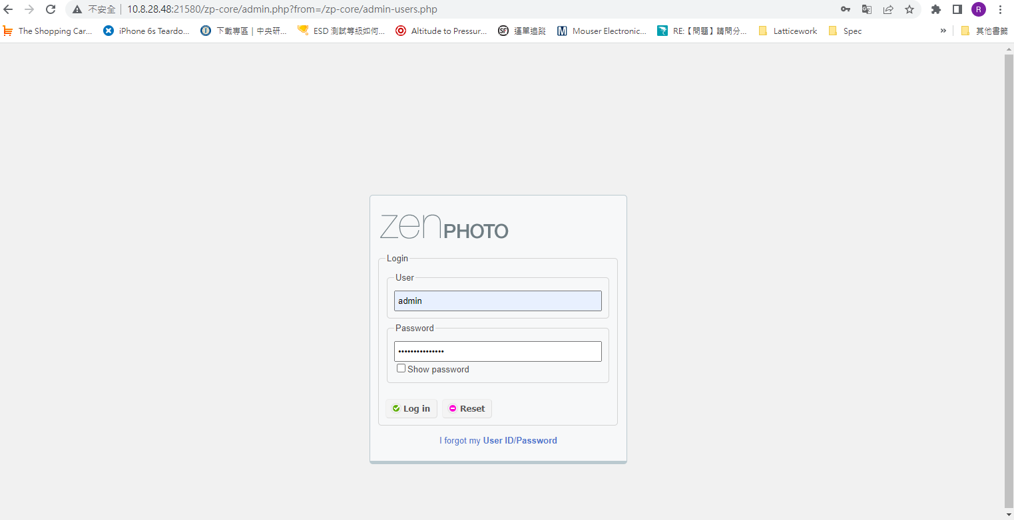This screenshot has height=520, width=1014.
Task: Open the SF 運單追蹤 bookmark
Action: 522,31
